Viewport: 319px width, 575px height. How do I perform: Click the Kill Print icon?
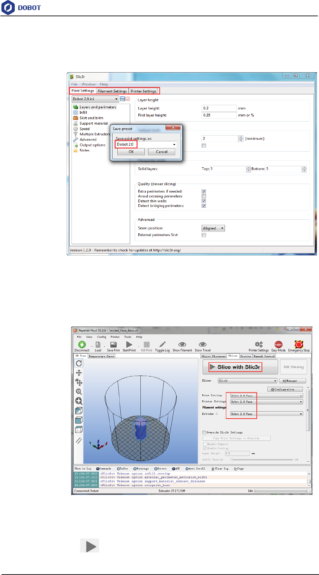pyautogui.click(x=146, y=344)
